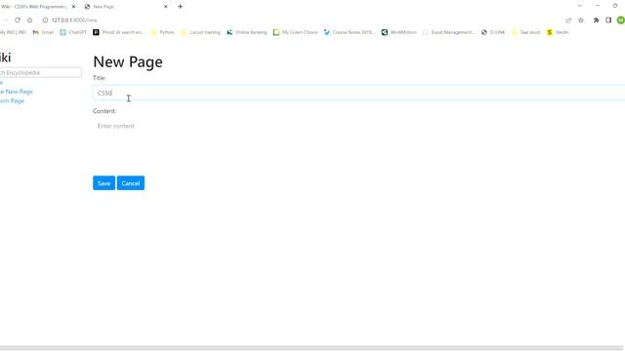Click the Content text area
The image size is (625, 351).
pyautogui.click(x=358, y=143)
